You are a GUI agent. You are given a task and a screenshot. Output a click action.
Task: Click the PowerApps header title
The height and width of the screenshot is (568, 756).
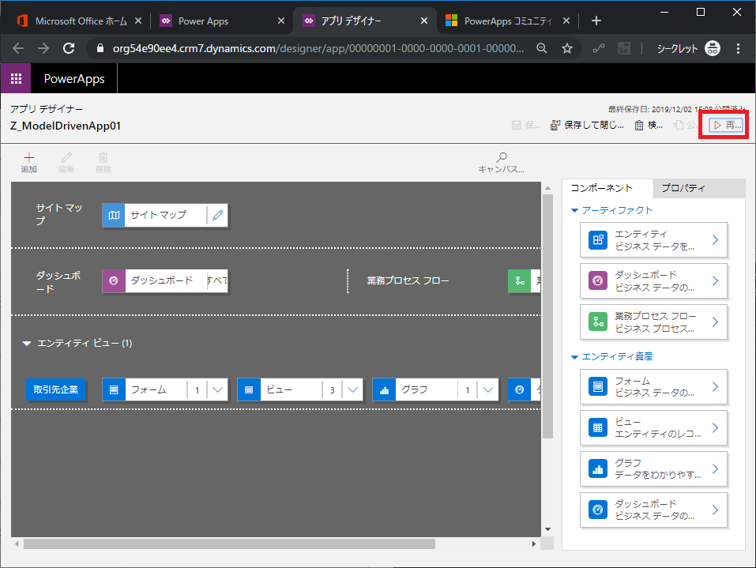pos(74,78)
